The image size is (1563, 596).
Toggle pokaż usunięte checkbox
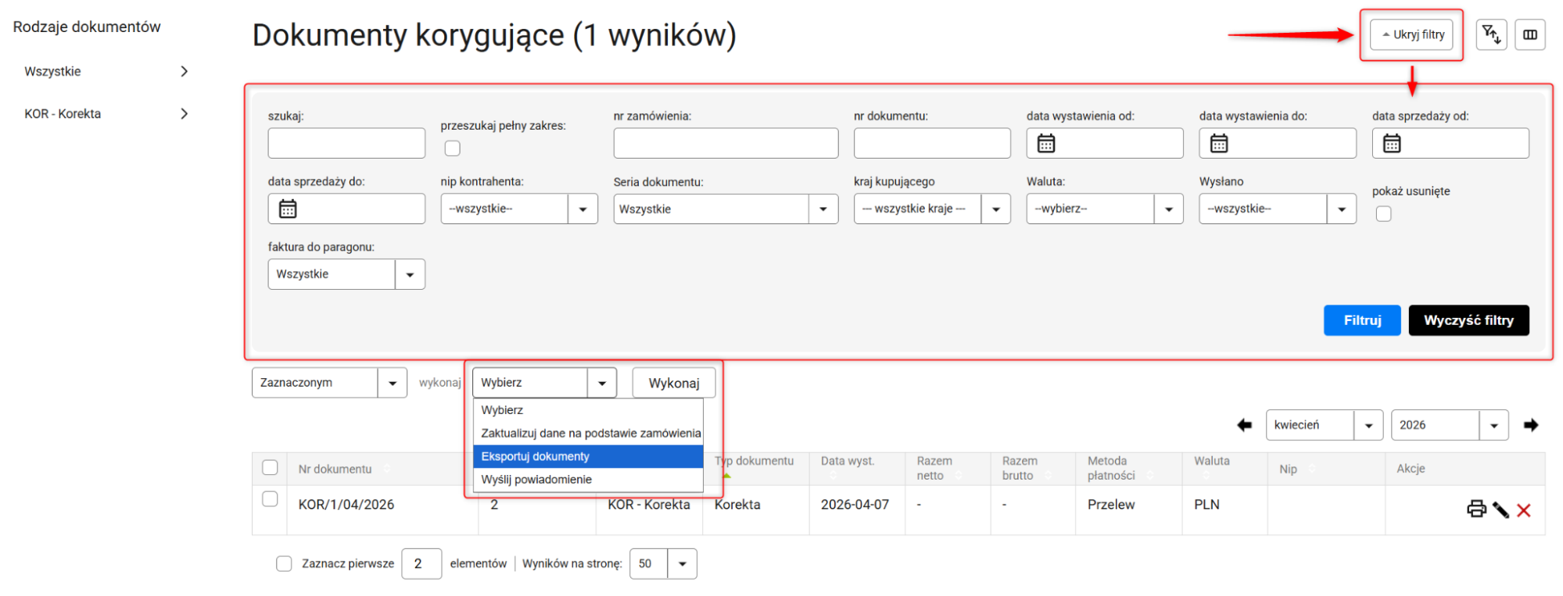1383,214
